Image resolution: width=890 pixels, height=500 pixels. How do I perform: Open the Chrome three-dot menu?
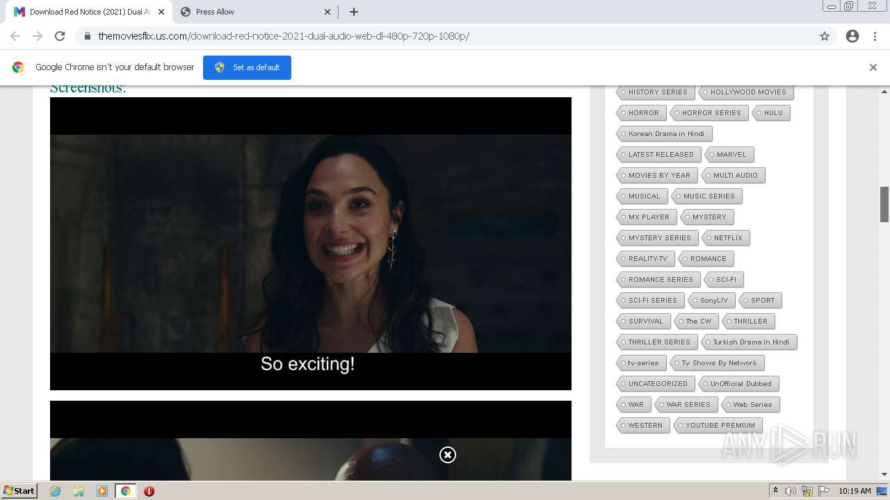[875, 36]
